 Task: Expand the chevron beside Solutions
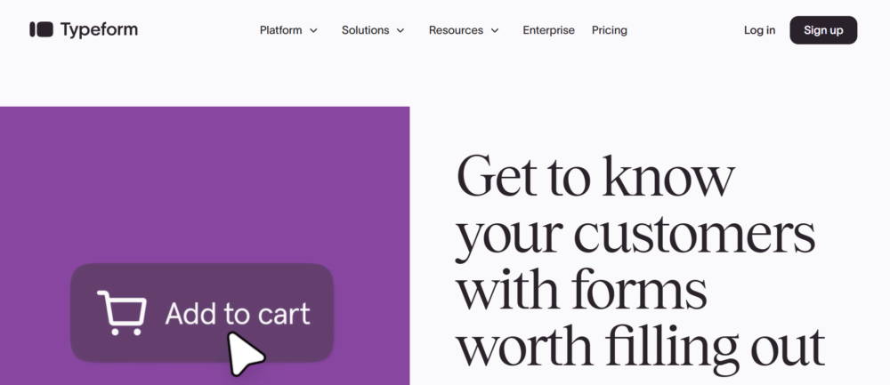(x=400, y=30)
